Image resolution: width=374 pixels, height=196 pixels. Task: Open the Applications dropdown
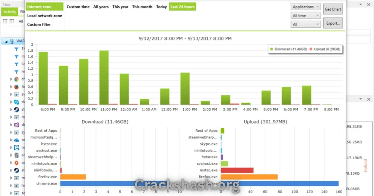[306, 7]
